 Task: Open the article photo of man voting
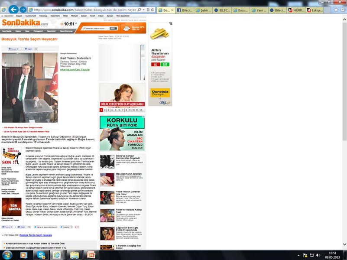pyautogui.click(x=30, y=88)
